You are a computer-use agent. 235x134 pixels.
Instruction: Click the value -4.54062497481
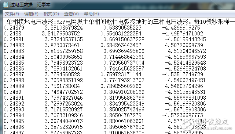[186, 80]
